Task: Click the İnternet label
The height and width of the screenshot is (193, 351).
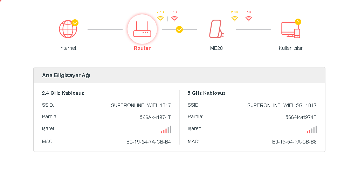Action: point(68,48)
